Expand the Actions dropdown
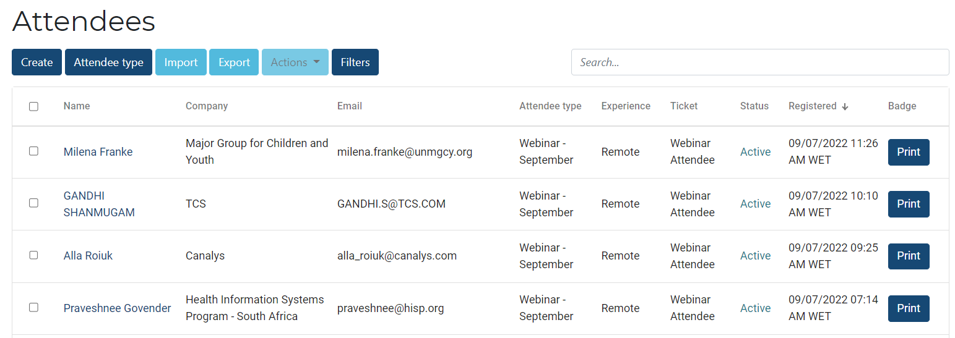Viewport: 955px width, 338px height. point(295,62)
